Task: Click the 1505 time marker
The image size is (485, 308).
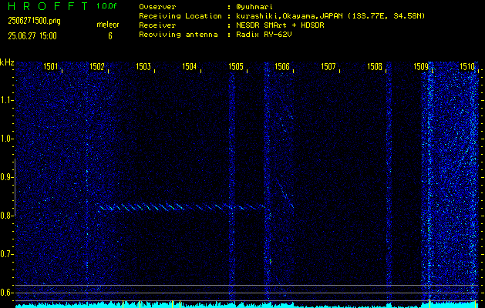Action: tap(236, 66)
